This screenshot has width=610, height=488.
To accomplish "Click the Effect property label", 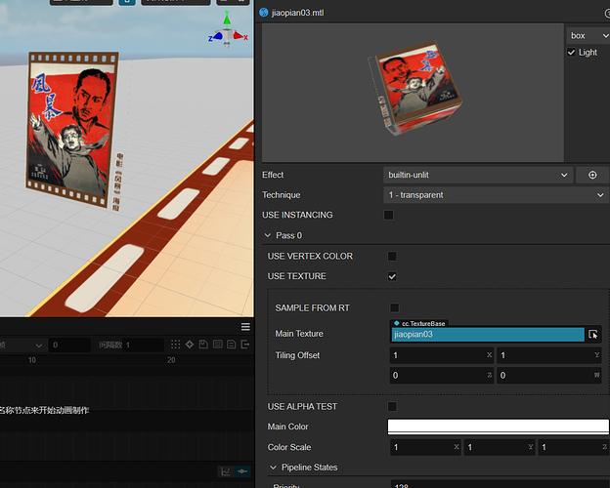I will click(273, 175).
